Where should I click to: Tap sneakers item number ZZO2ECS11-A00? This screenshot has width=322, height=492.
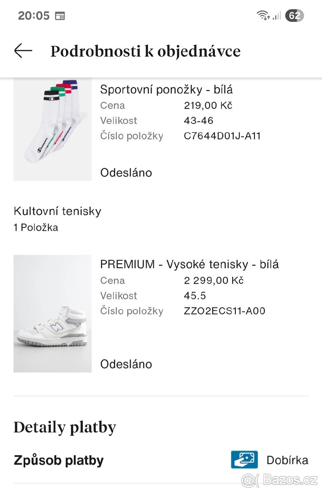click(224, 311)
